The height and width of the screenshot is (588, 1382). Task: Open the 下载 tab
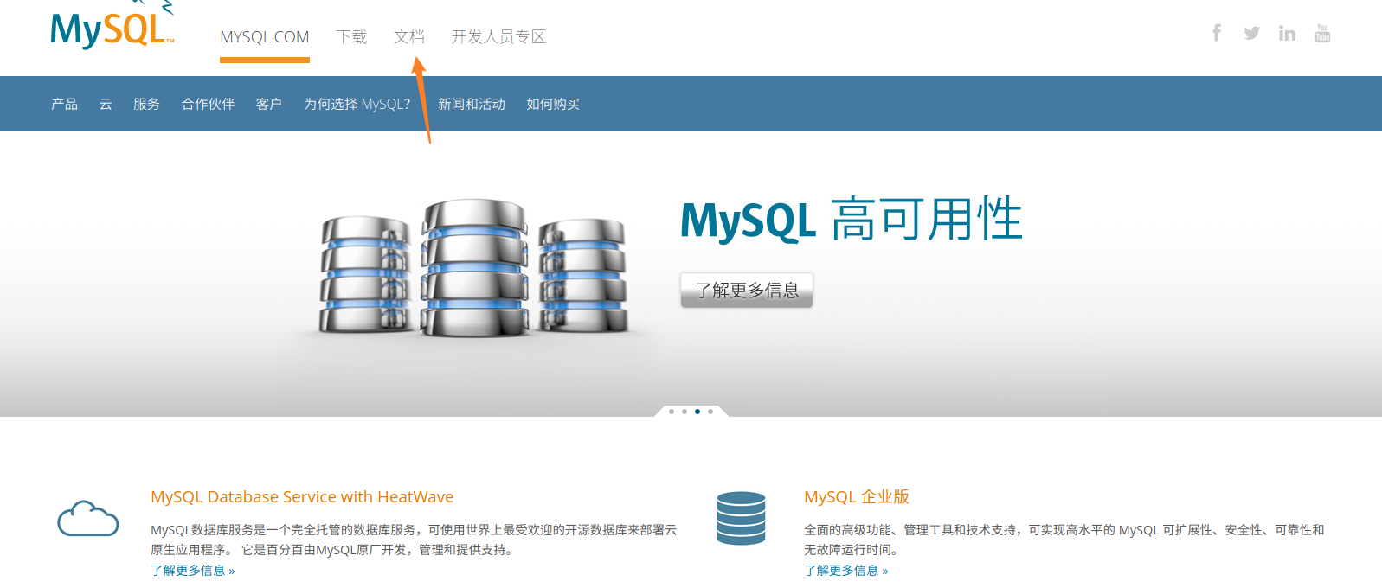coord(352,36)
